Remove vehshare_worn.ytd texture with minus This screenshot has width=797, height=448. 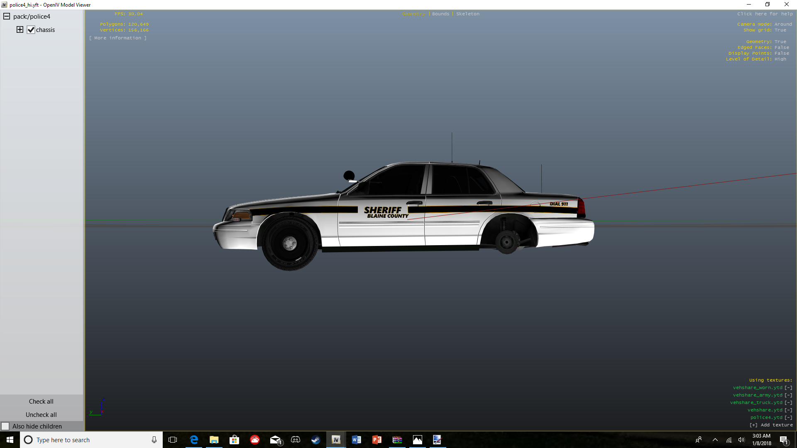pos(788,387)
